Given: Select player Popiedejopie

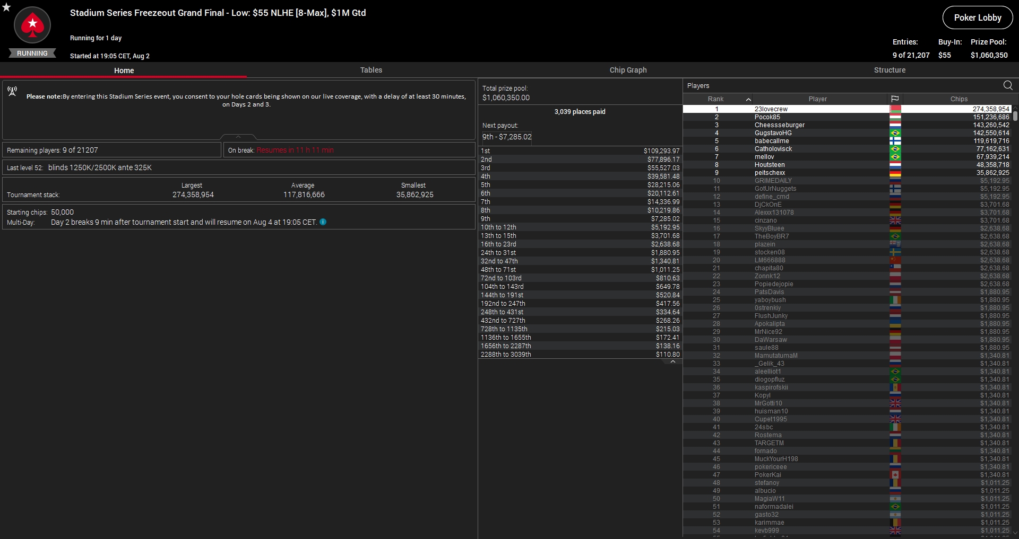Looking at the screenshot, I should click(x=847, y=284).
